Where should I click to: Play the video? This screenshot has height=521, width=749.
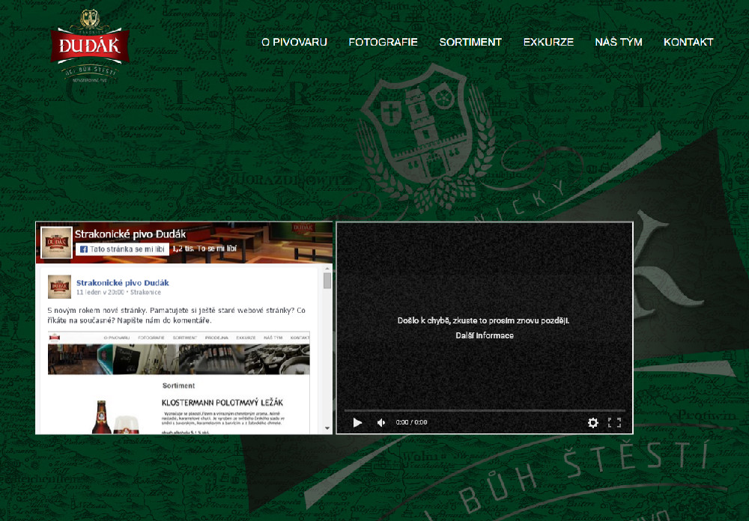pyautogui.click(x=357, y=423)
